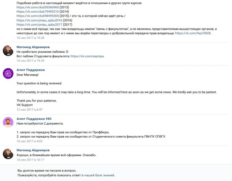Screen dimensions: 232x181
Task: Open the vk.com/pmpu_spbu2016 link
Action: [39, 20]
